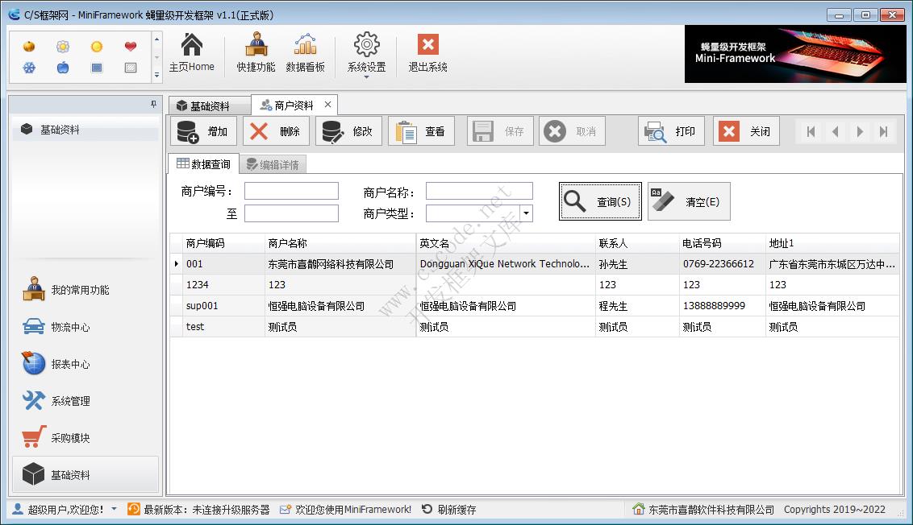This screenshot has width=913, height=525.
Task: Expand the 超级用户 status bar dropdown
Action: [x=113, y=509]
